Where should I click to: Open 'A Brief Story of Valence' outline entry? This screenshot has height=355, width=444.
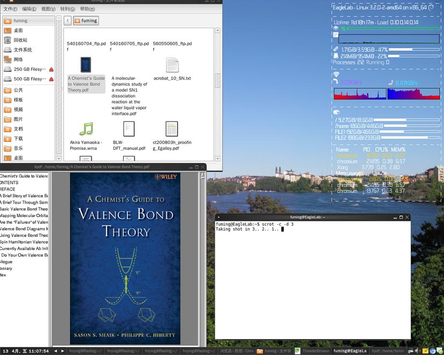tap(24, 196)
